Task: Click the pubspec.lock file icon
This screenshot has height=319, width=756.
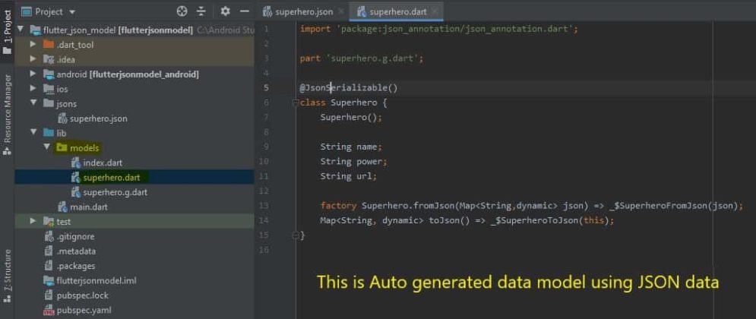Action: pyautogui.click(x=48, y=295)
